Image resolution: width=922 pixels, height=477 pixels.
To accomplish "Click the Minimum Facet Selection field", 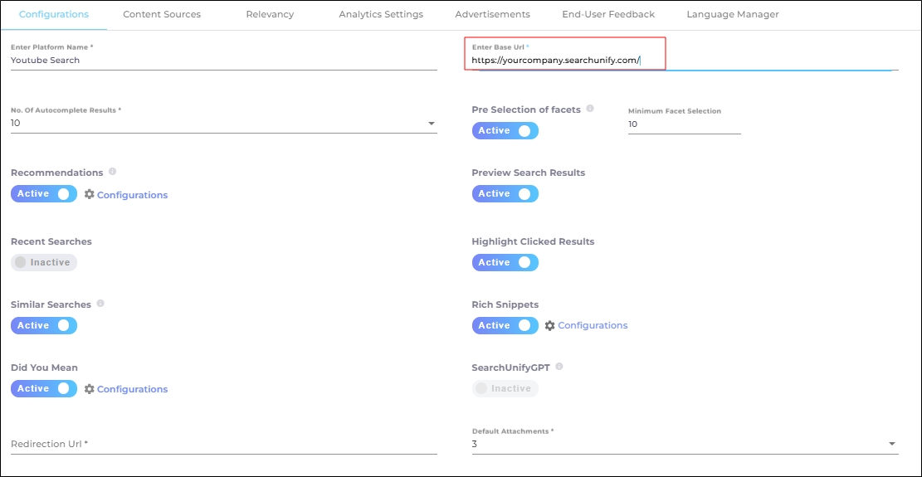I will (x=684, y=124).
